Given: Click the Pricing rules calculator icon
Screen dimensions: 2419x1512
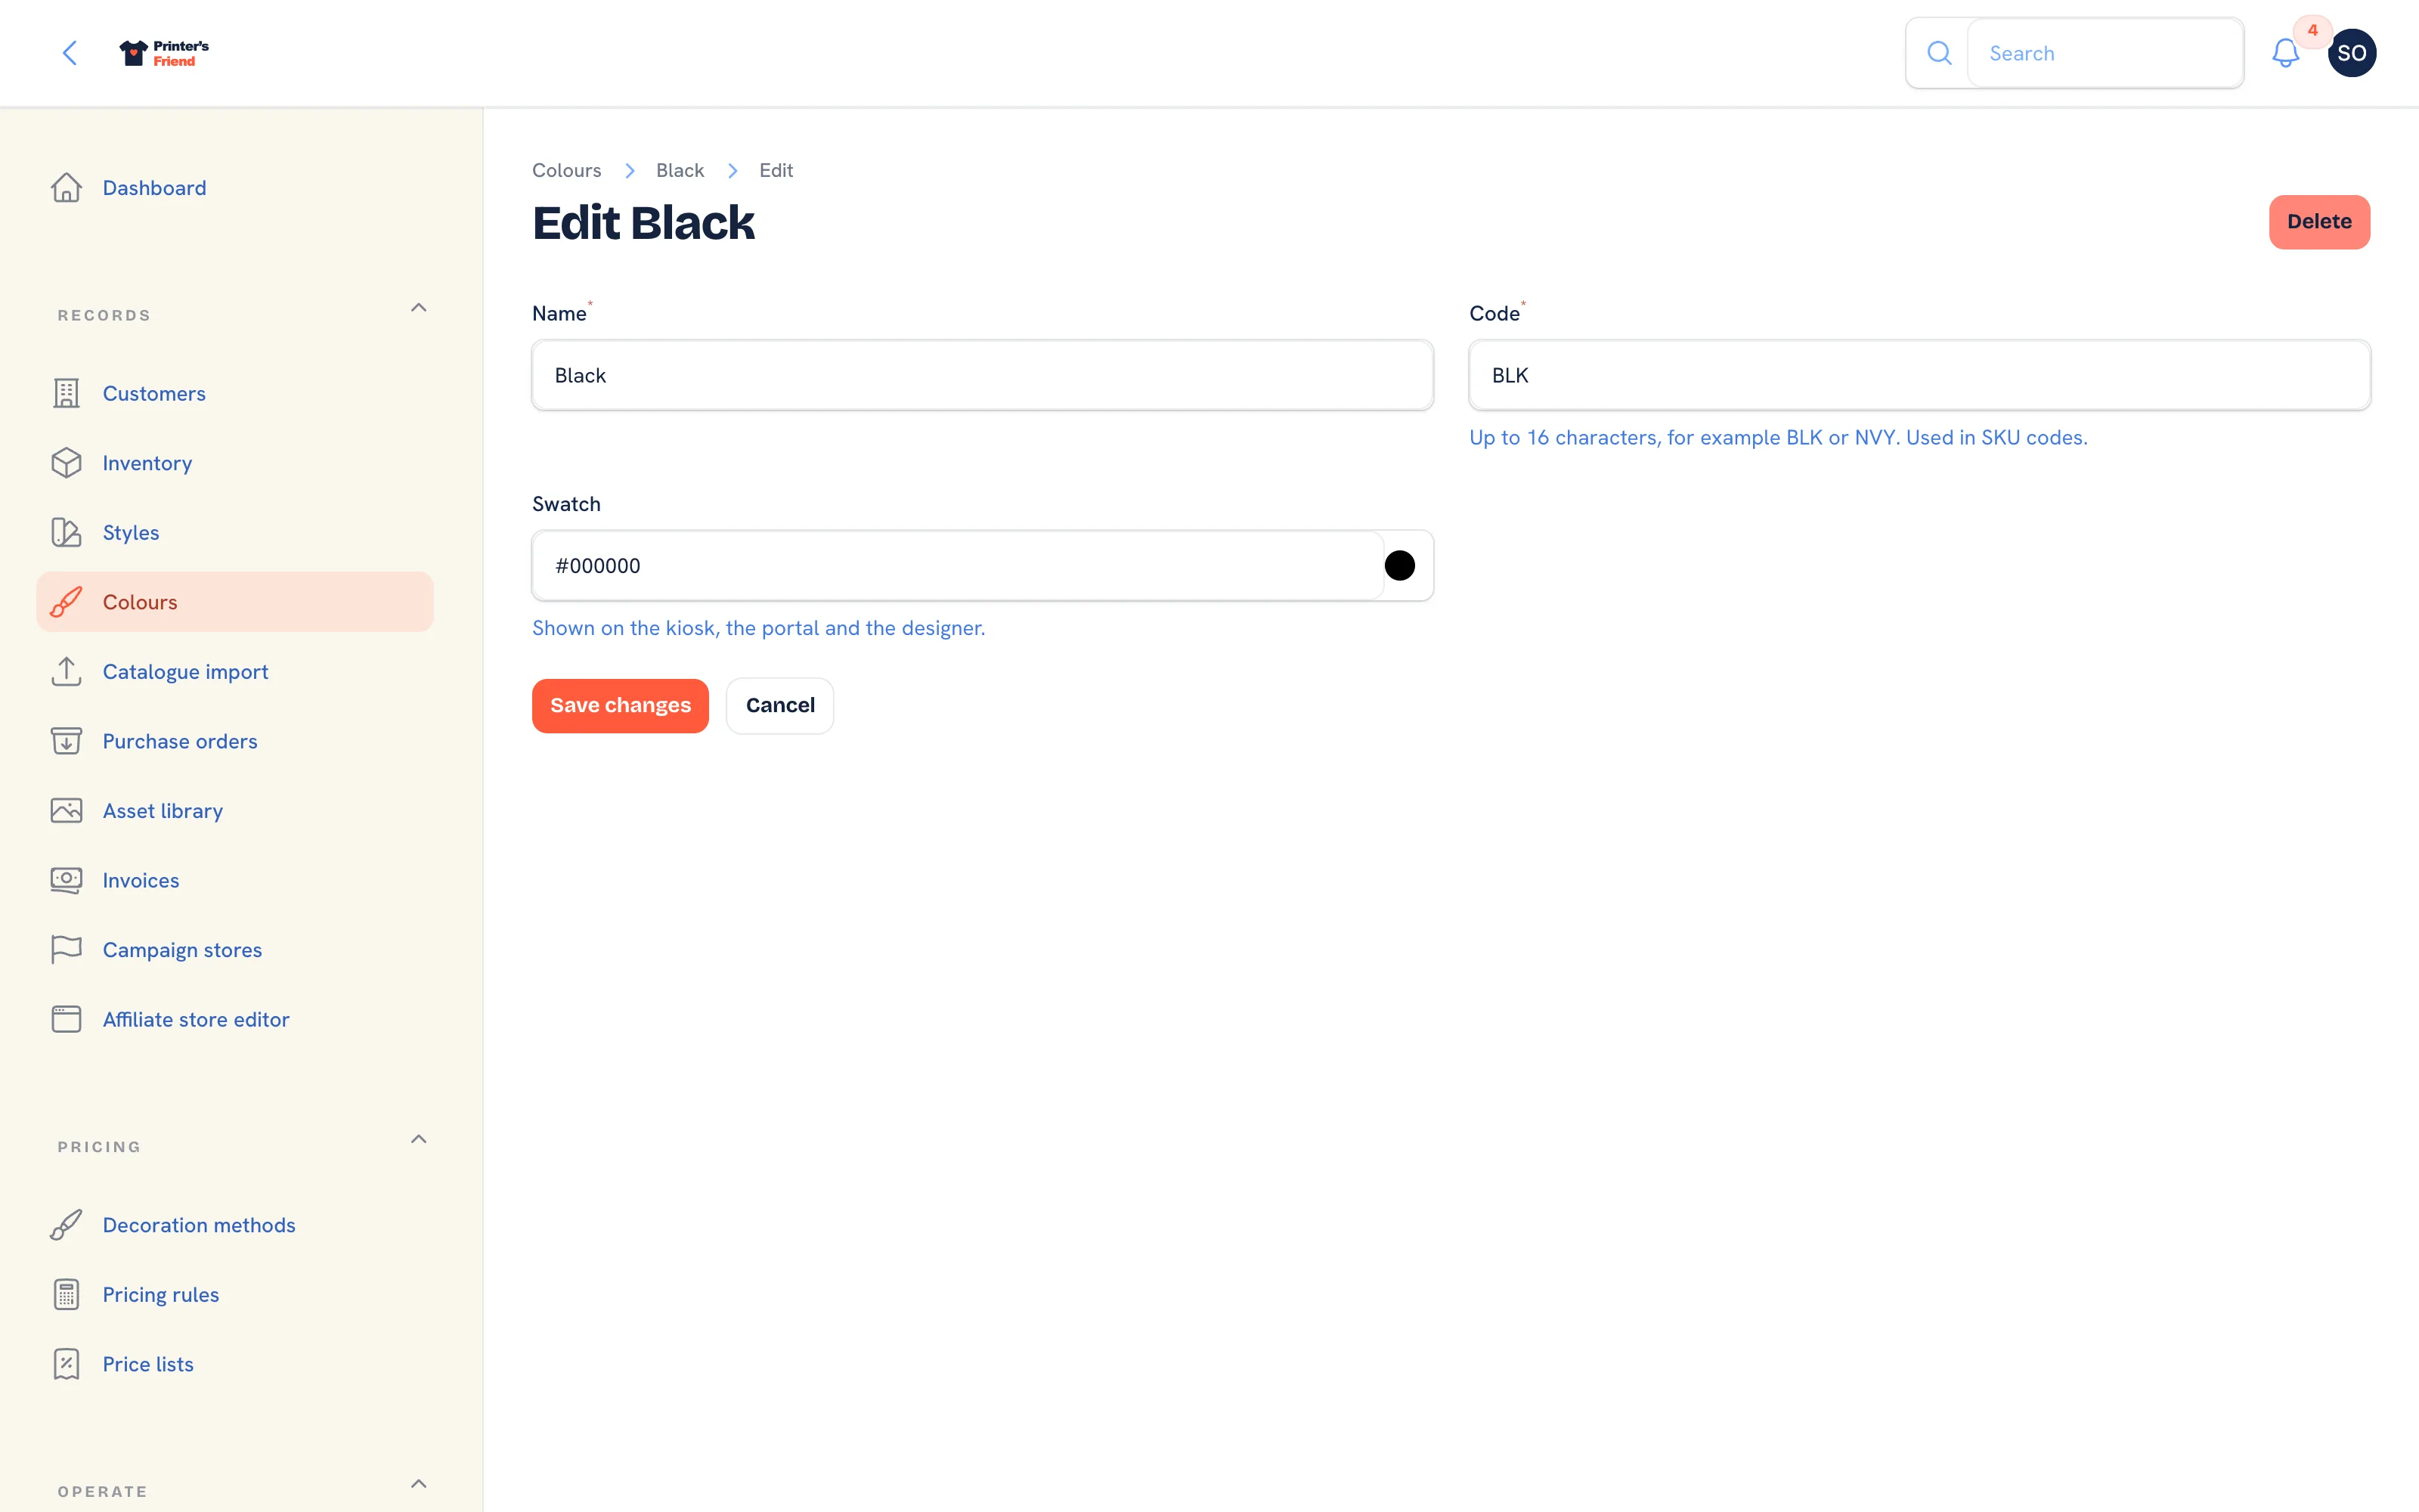Looking at the screenshot, I should [x=66, y=1294].
